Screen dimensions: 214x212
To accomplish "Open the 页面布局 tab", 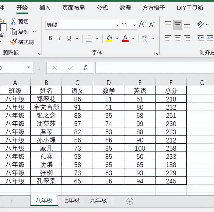I will click(x=74, y=8).
